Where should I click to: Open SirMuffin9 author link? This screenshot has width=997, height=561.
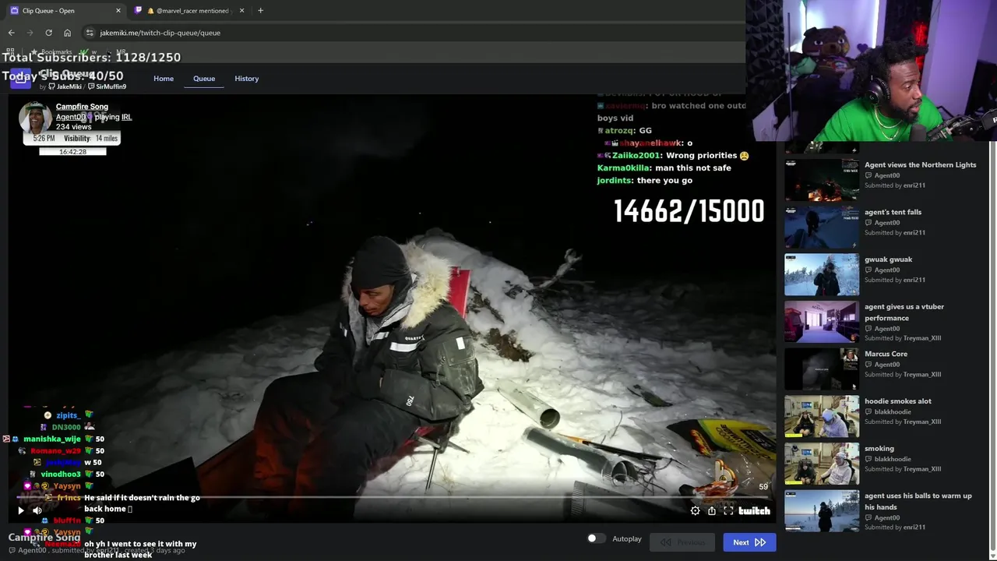tap(107, 86)
